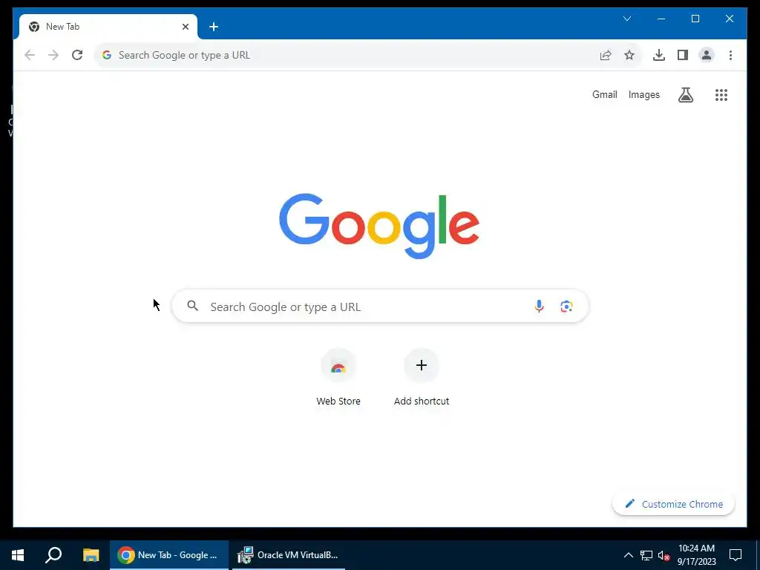Select the New Tab tab

coord(108,27)
